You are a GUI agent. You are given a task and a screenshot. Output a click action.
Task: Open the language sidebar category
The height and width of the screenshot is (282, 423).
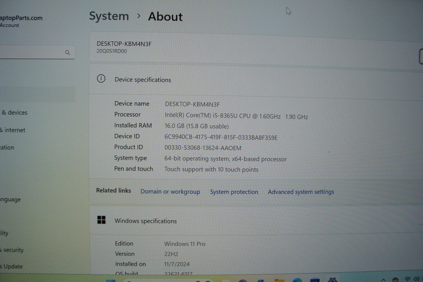(10, 199)
